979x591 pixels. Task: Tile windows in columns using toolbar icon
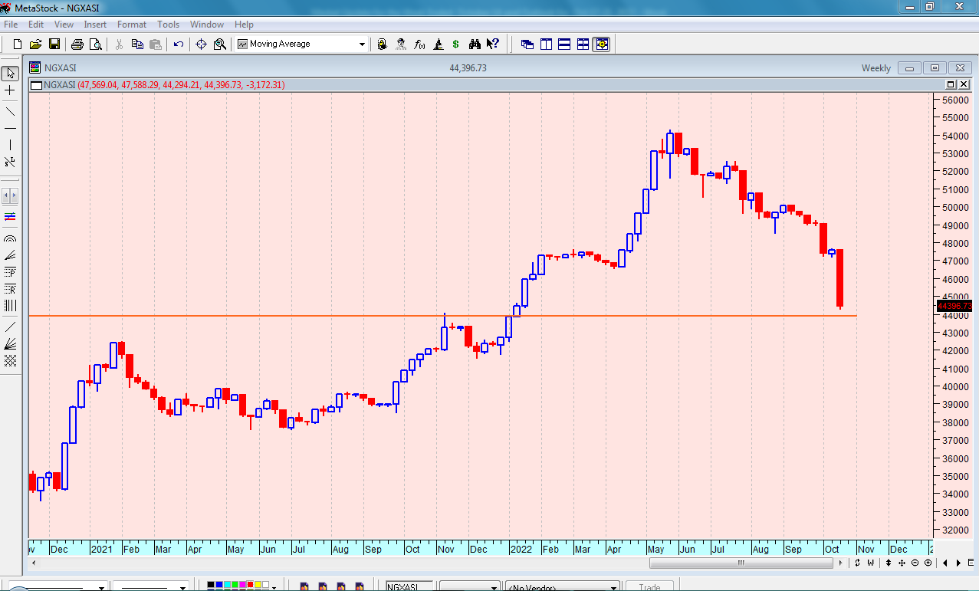[x=546, y=44]
